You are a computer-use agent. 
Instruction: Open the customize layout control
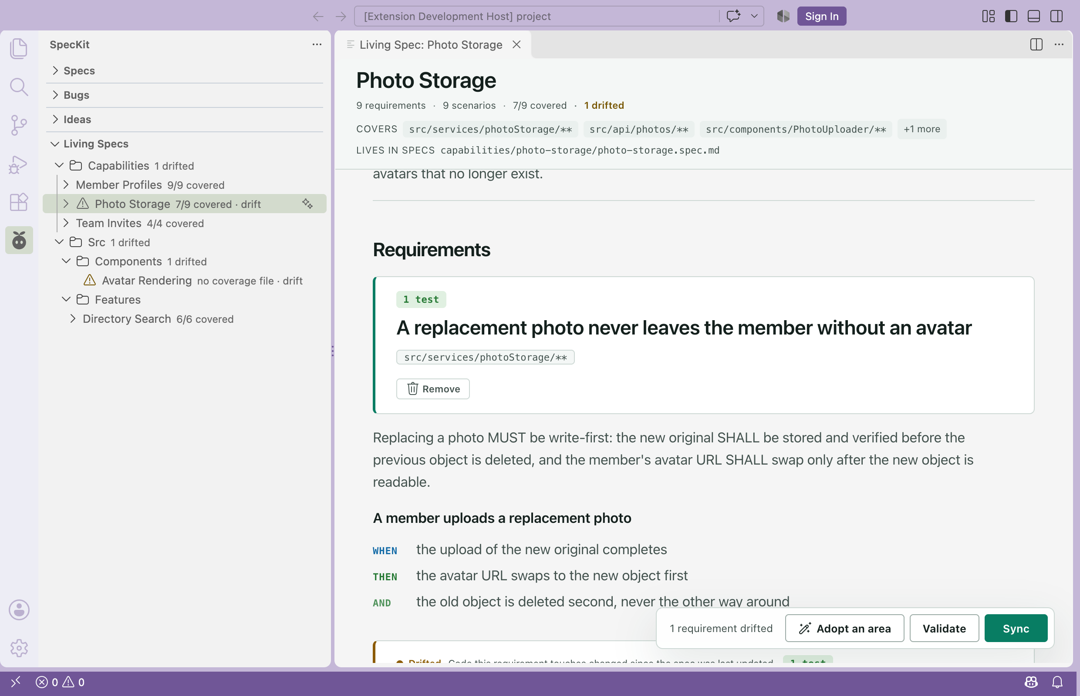[x=989, y=16]
